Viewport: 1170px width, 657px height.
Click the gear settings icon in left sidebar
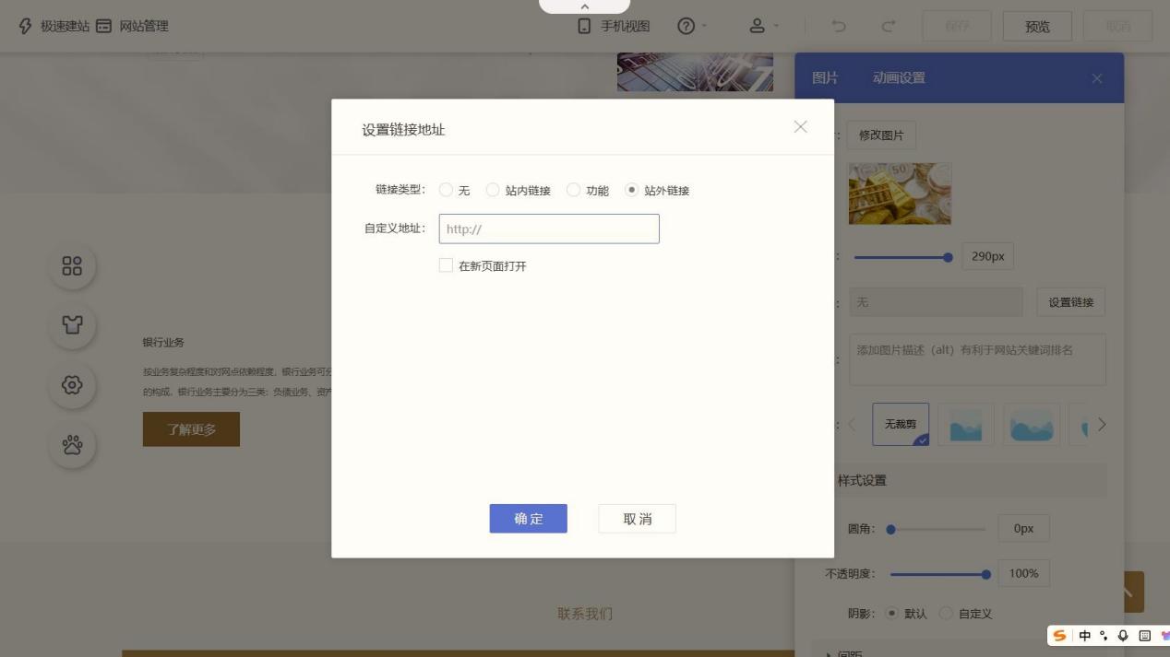72,385
